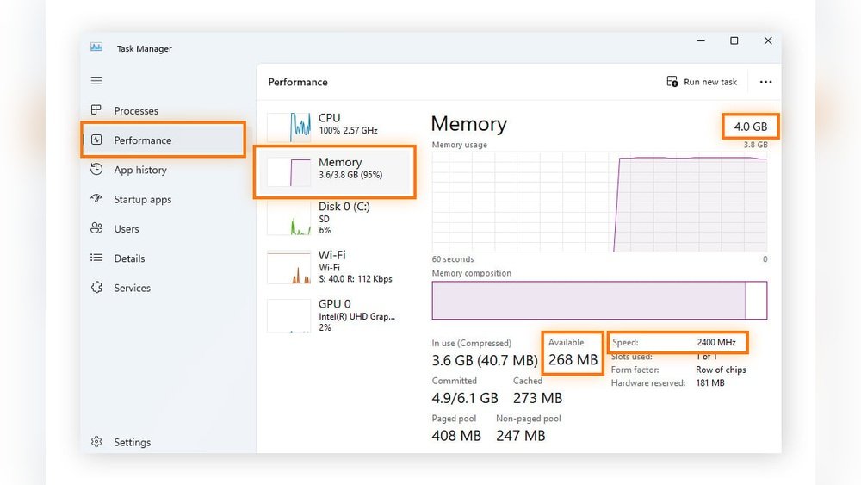
Task: Click the Memory composition bar
Action: 598,300
